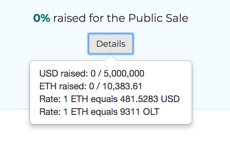Click "equals" in the OLT rate line
The height and width of the screenshot is (141, 230).
[x=102, y=112]
